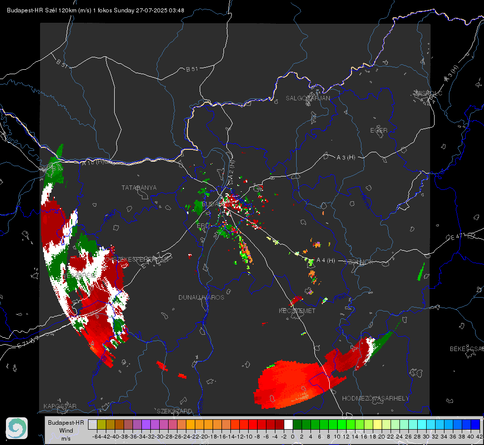
Task: Select the dark green swatch between 0 and 2
Action: (297, 424)
